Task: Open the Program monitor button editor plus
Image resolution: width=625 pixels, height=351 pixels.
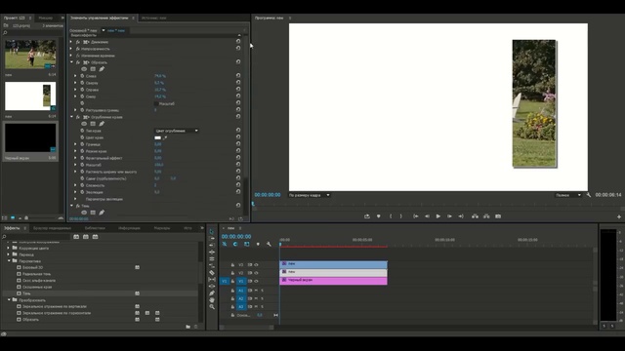Action: pyautogui.click(x=618, y=216)
